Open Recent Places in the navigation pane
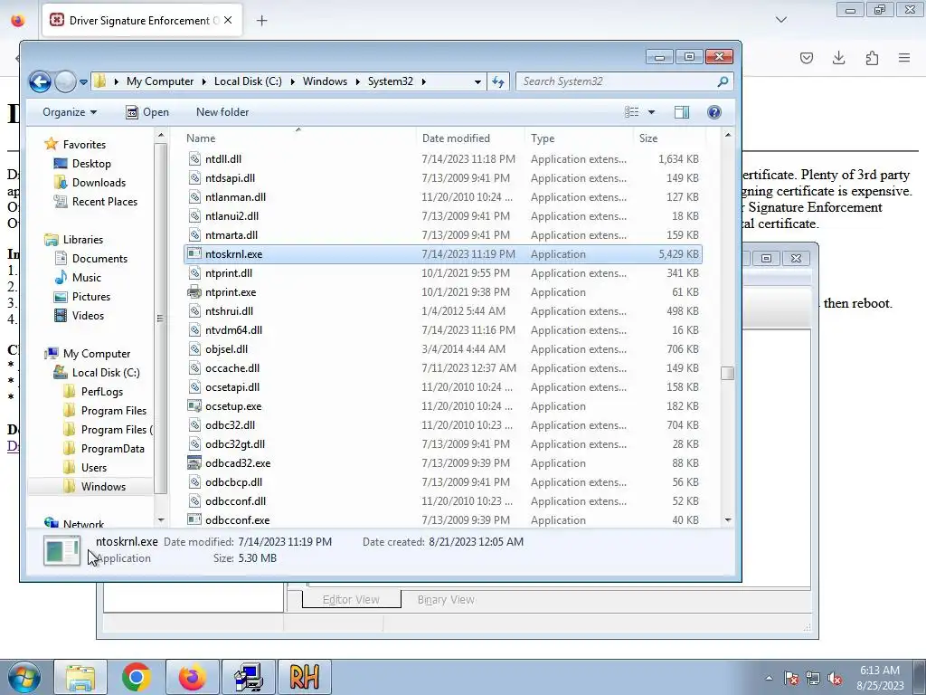926x695 pixels. tap(105, 201)
